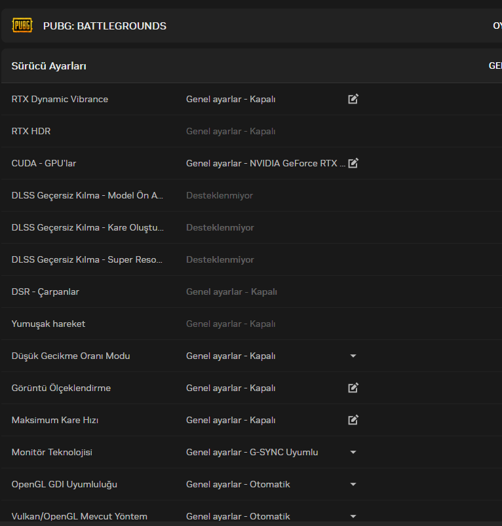Viewport: 502px width, 526px height.
Task: Click the DSR - Çarpanlar value text
Action: (231, 292)
